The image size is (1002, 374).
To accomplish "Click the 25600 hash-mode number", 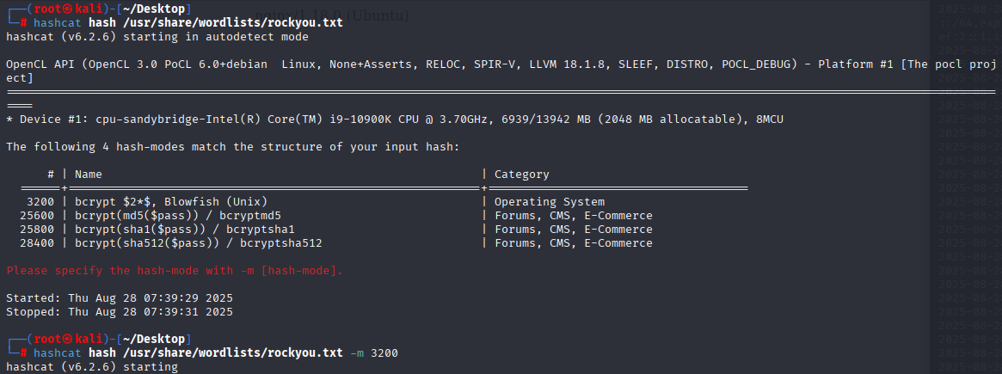I will (x=38, y=216).
